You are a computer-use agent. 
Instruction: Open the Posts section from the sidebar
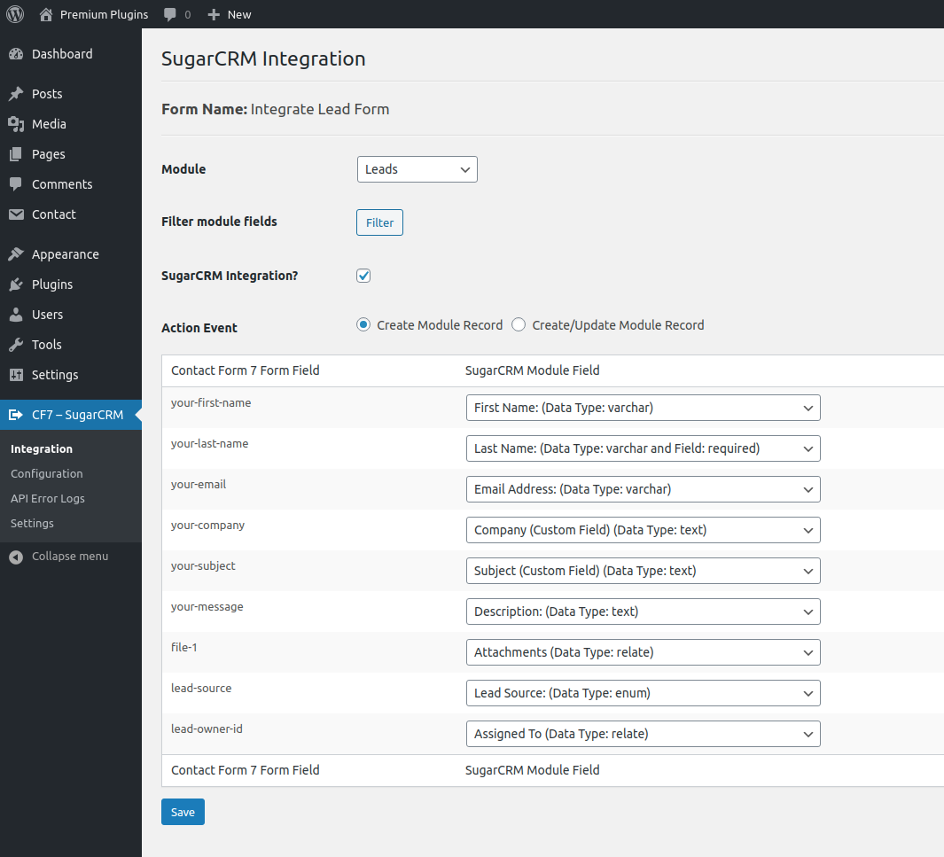tap(18, 94)
